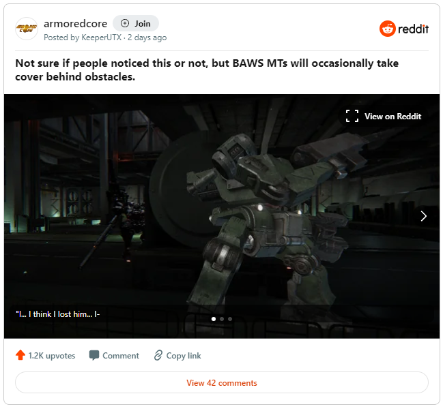Click the chain link copy icon

coord(158,355)
